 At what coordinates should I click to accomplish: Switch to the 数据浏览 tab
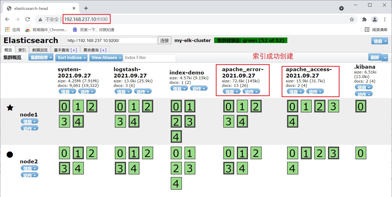tap(40, 50)
